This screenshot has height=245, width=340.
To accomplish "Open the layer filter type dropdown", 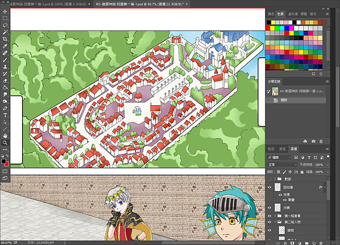I will point(279,157).
